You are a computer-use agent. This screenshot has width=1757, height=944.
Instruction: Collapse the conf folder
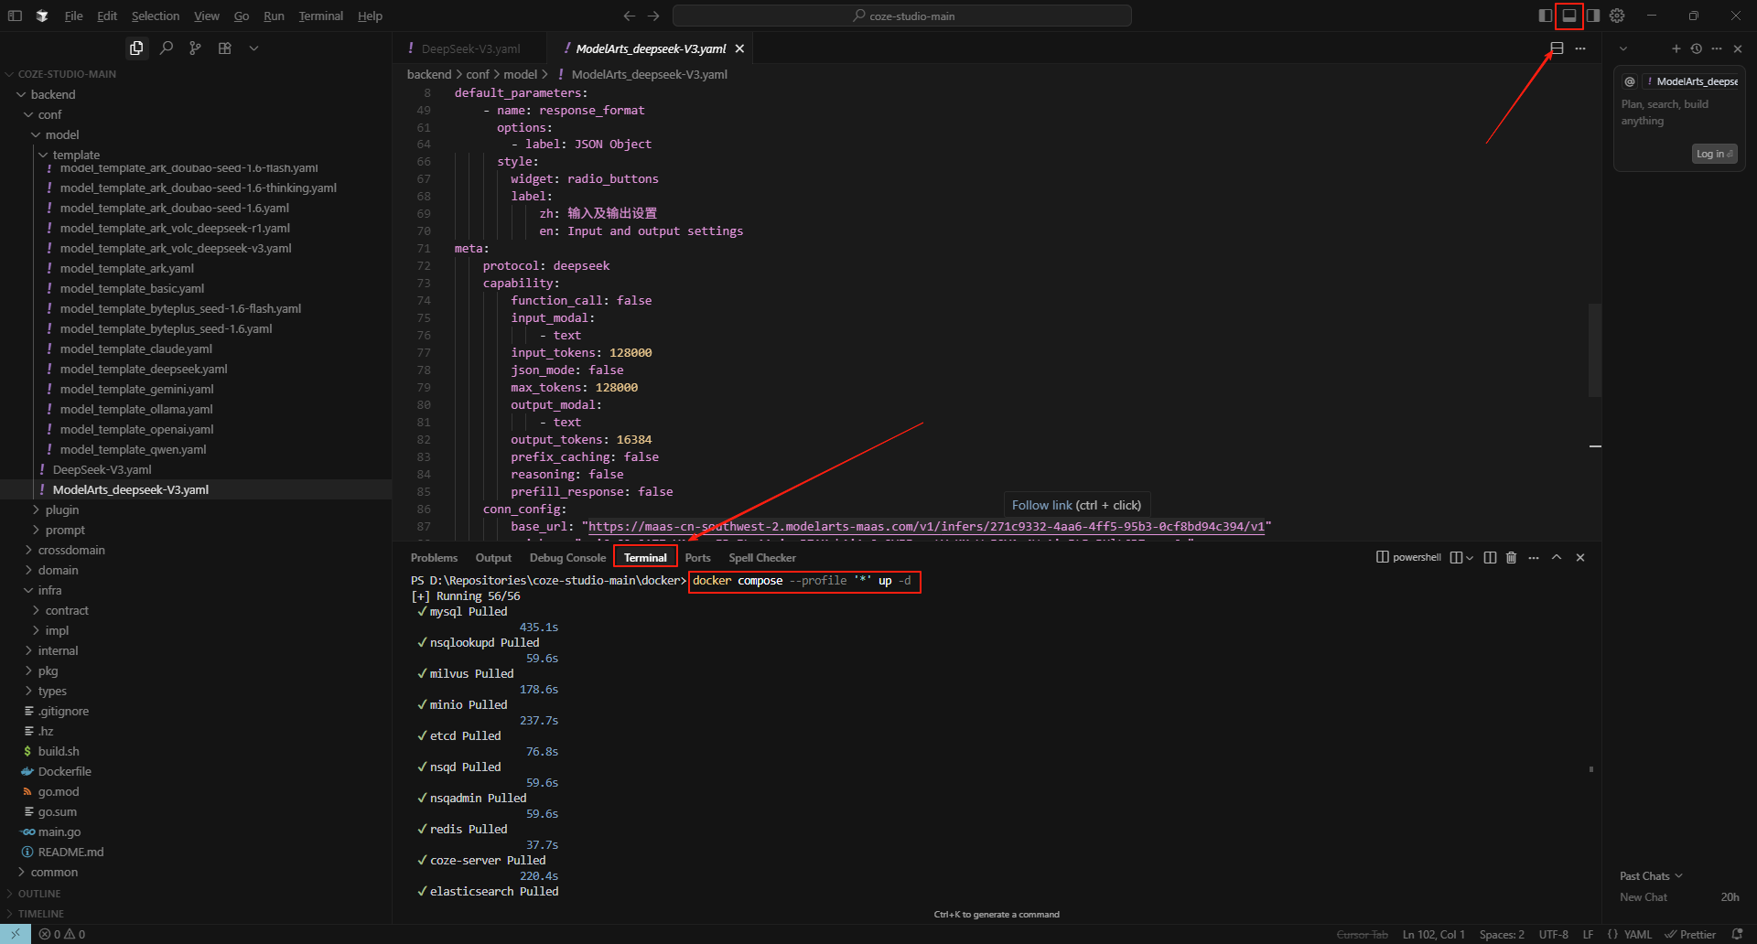pos(49,114)
